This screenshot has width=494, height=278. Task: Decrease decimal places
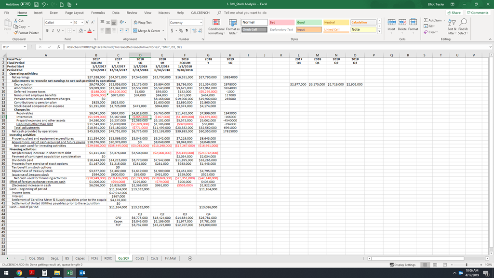pyautogui.click(x=200, y=31)
